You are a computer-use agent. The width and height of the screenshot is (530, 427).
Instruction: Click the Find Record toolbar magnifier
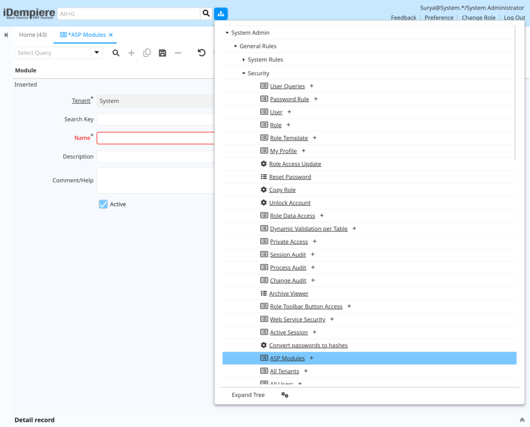(x=116, y=53)
